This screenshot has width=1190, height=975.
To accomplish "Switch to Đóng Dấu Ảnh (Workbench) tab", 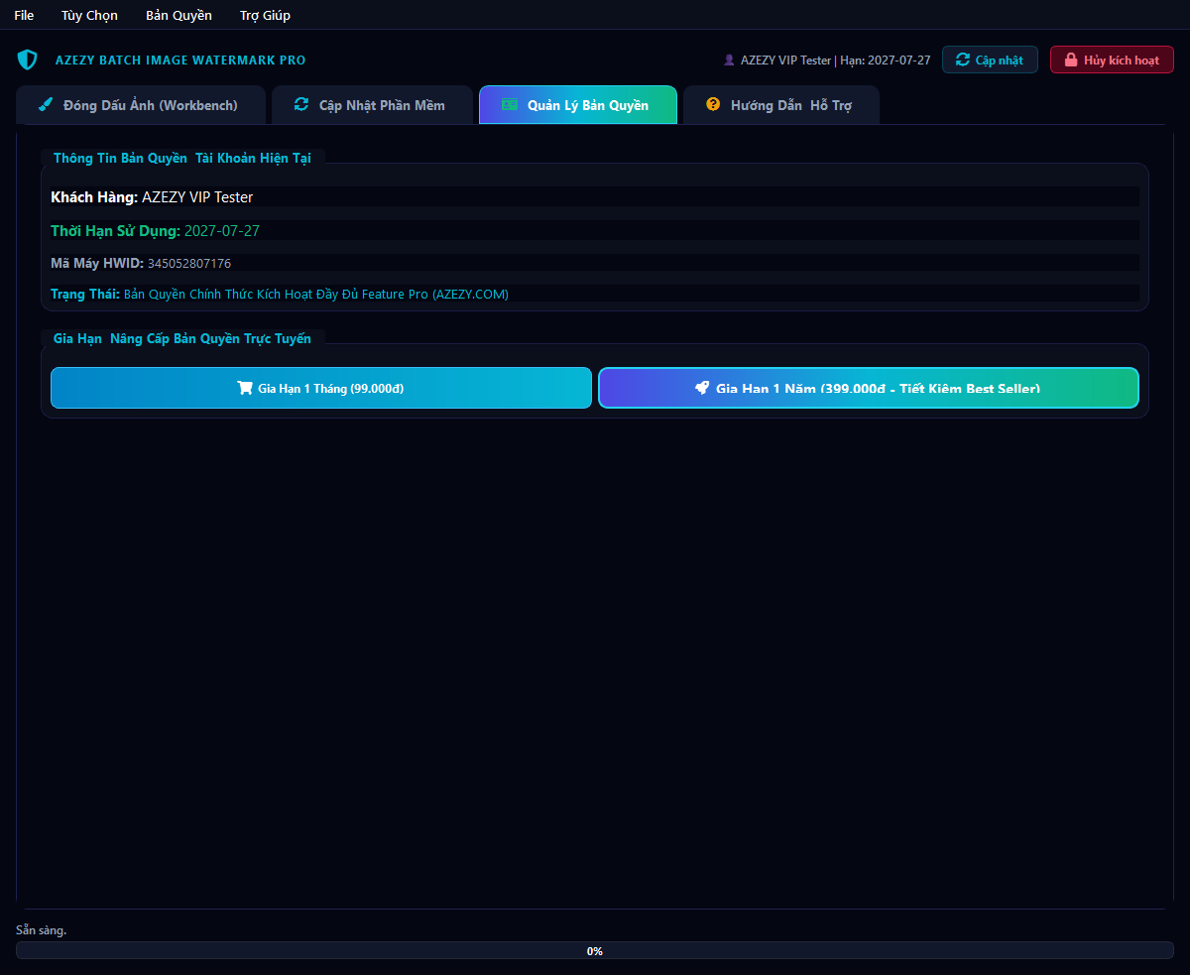I will (x=141, y=105).
